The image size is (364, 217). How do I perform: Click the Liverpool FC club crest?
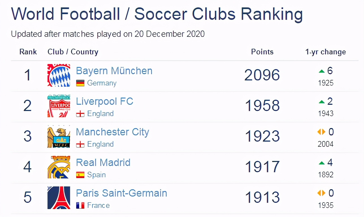coord(59,106)
